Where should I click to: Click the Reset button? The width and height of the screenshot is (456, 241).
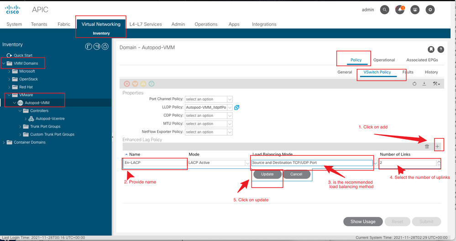pyautogui.click(x=397, y=221)
